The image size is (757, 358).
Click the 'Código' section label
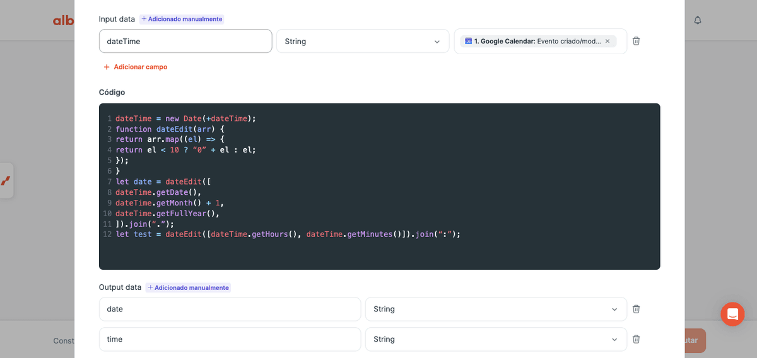coord(112,92)
